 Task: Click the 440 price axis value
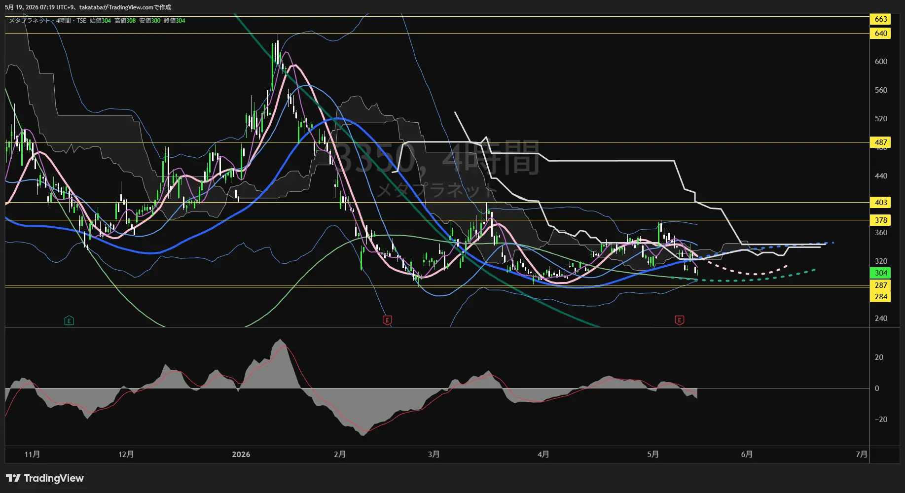881,176
